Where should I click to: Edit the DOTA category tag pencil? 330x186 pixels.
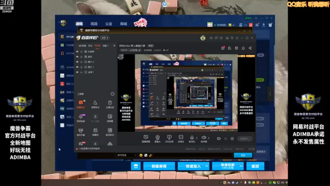pyautogui.click(x=139, y=50)
